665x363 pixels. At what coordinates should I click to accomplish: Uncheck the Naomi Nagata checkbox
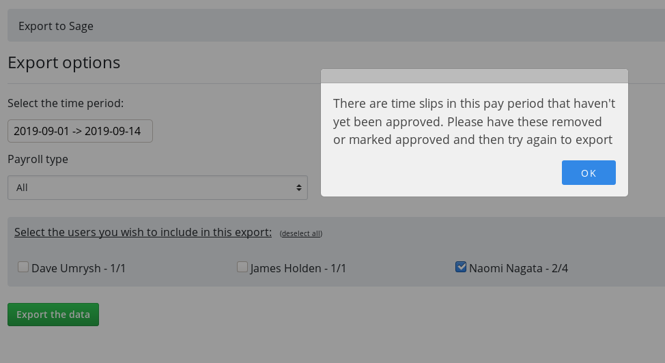pyautogui.click(x=461, y=267)
